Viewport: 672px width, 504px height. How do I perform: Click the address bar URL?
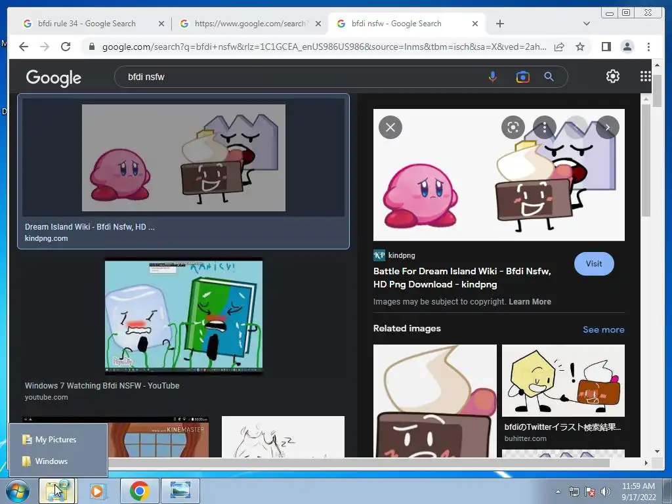pyautogui.click(x=324, y=47)
